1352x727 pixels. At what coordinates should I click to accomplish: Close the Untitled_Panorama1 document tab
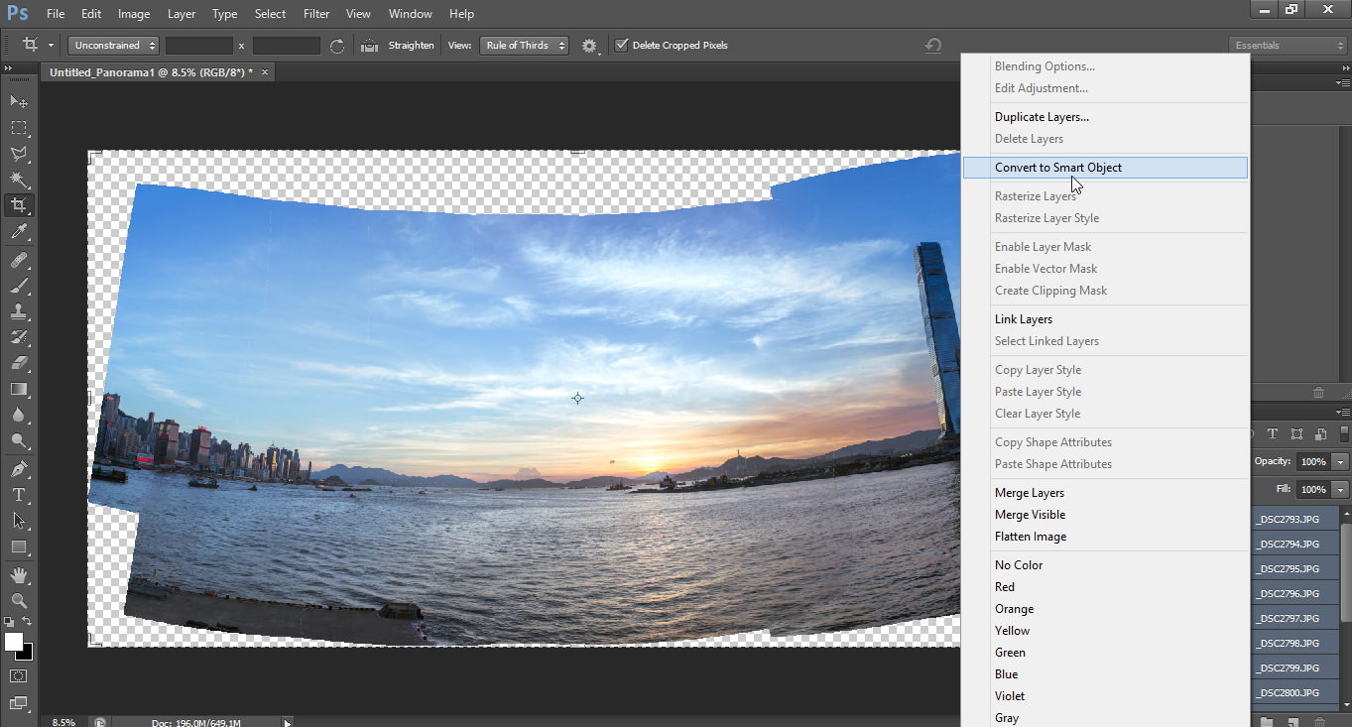click(x=265, y=71)
